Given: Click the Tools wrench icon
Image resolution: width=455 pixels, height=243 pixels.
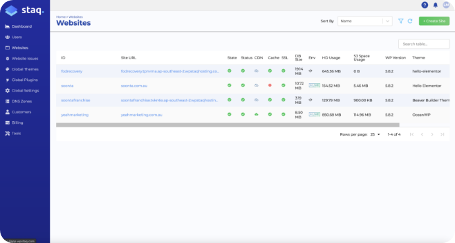Looking at the screenshot, I should tap(7, 134).
